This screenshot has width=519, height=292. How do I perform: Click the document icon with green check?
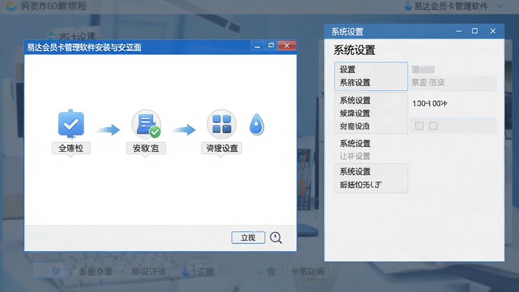146,124
